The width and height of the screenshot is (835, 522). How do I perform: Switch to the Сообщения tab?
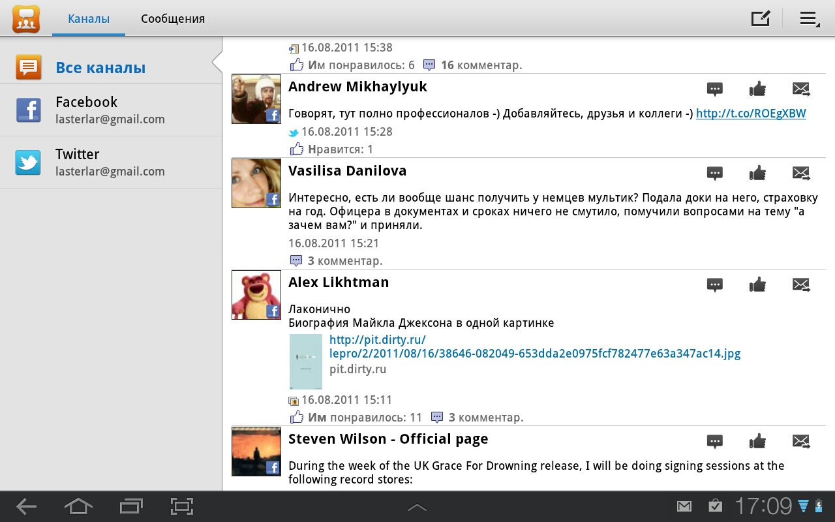(173, 19)
